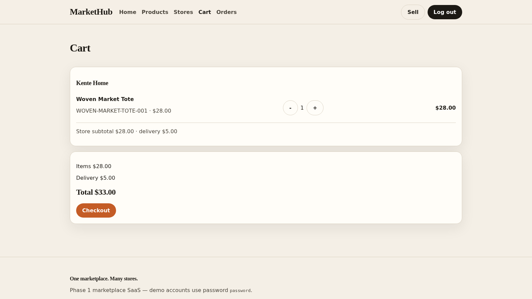Screen dimensions: 532x299
Task: Click One marketplace. Many stores. footer text
Action: [104, 278]
